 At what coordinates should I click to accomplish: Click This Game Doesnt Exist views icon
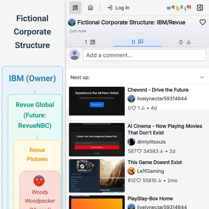(x=160, y=180)
